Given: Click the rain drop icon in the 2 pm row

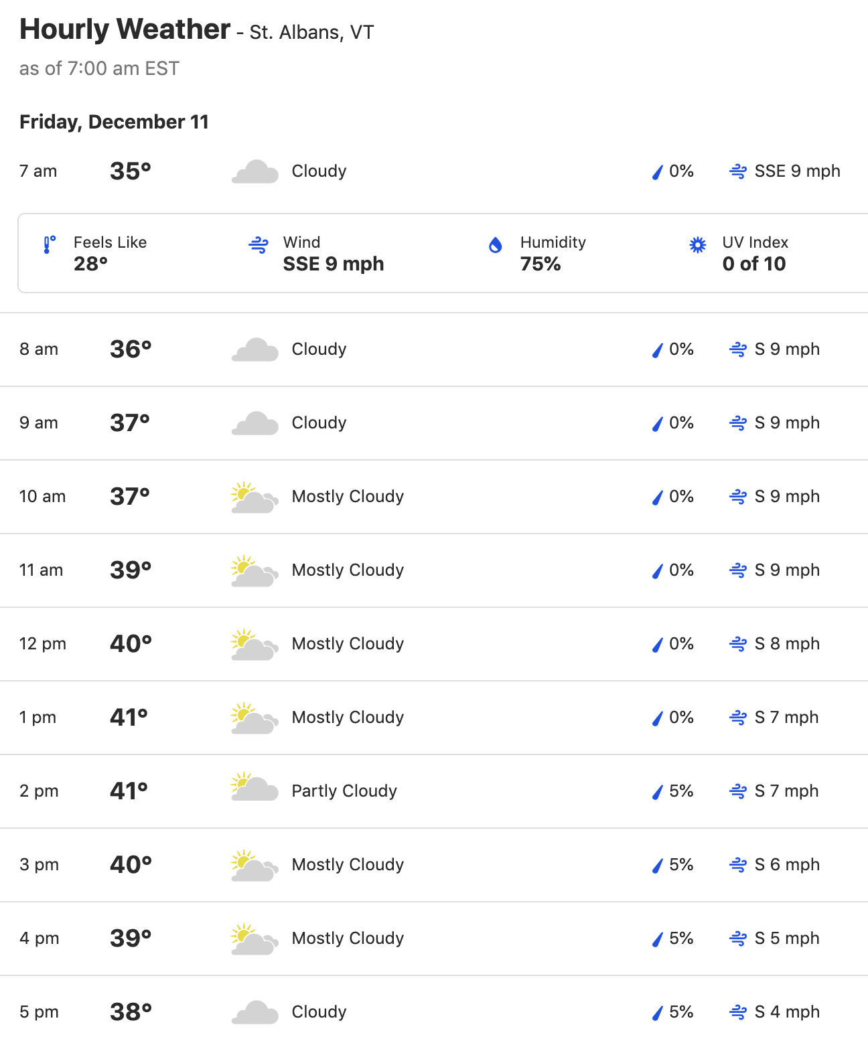Looking at the screenshot, I should [x=658, y=792].
